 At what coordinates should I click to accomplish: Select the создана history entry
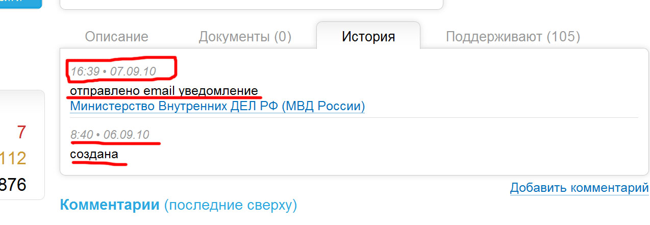pyautogui.click(x=94, y=154)
